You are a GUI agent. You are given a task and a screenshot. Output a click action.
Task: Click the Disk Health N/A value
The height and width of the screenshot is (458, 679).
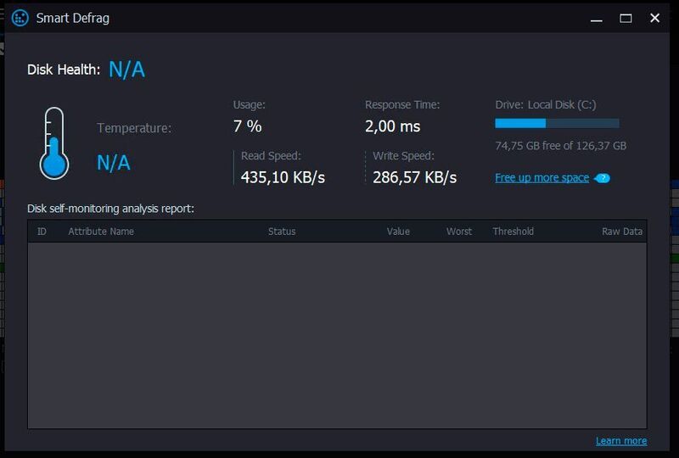click(x=126, y=70)
